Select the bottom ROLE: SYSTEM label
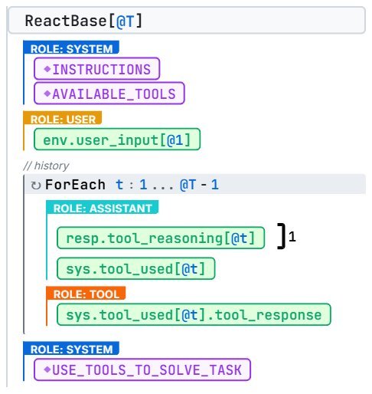This screenshot has height=394, width=372. pos(71,349)
